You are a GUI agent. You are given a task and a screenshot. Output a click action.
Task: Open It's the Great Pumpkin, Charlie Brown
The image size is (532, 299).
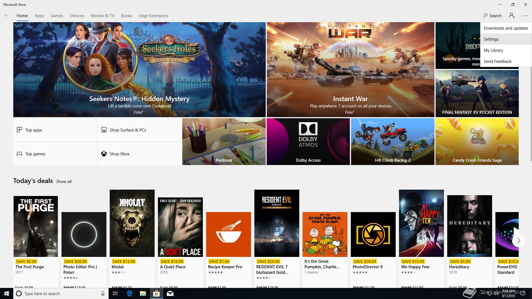[325, 234]
